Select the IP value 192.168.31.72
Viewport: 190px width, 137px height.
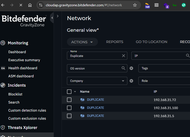coord(165,100)
